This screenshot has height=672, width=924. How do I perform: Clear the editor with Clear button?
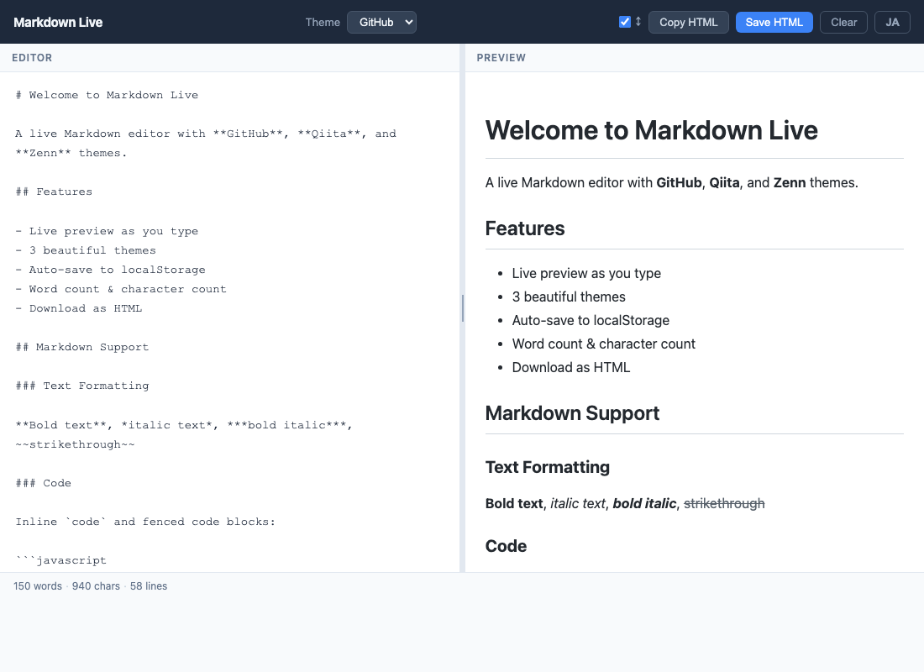coord(843,23)
